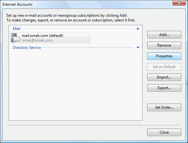This screenshot has width=188, height=143.
Task: Open the Export... account button
Action: [164, 88]
